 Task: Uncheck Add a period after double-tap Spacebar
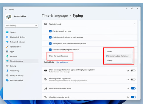coord(50,43)
